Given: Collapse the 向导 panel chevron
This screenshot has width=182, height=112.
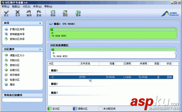Looking at the screenshot, I should [40, 23].
